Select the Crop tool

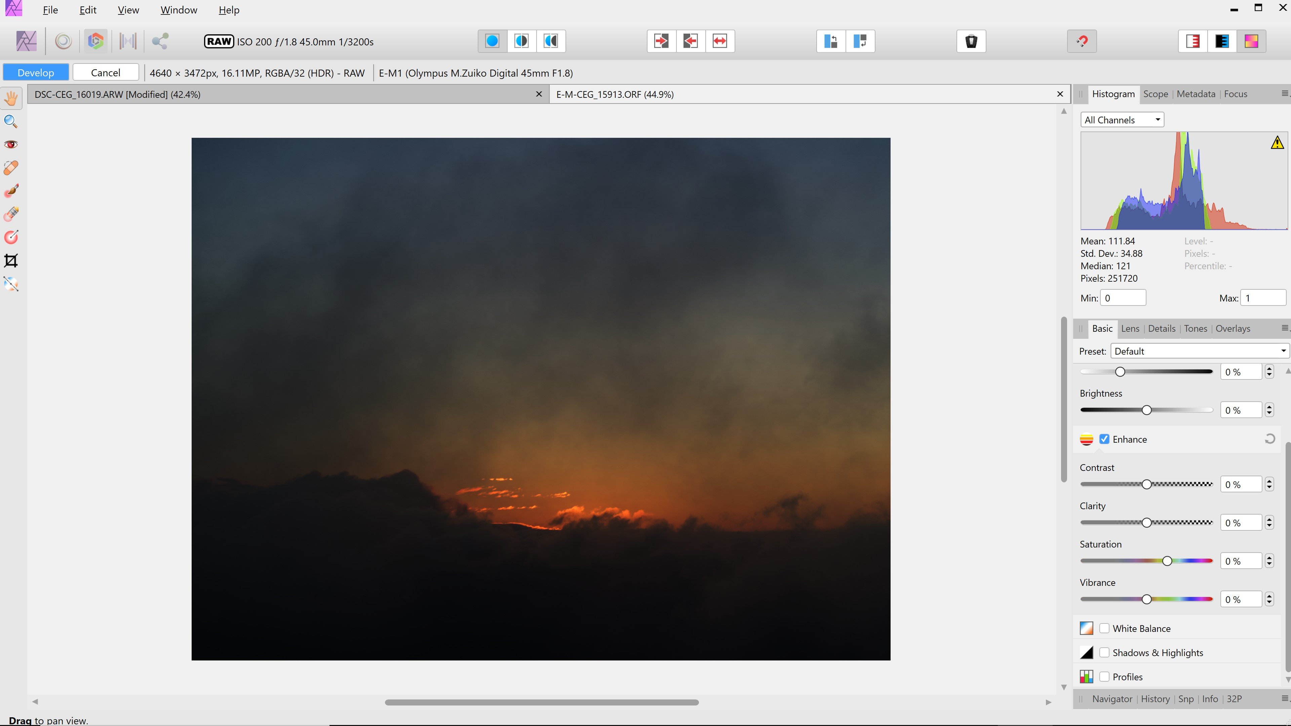pos(11,260)
